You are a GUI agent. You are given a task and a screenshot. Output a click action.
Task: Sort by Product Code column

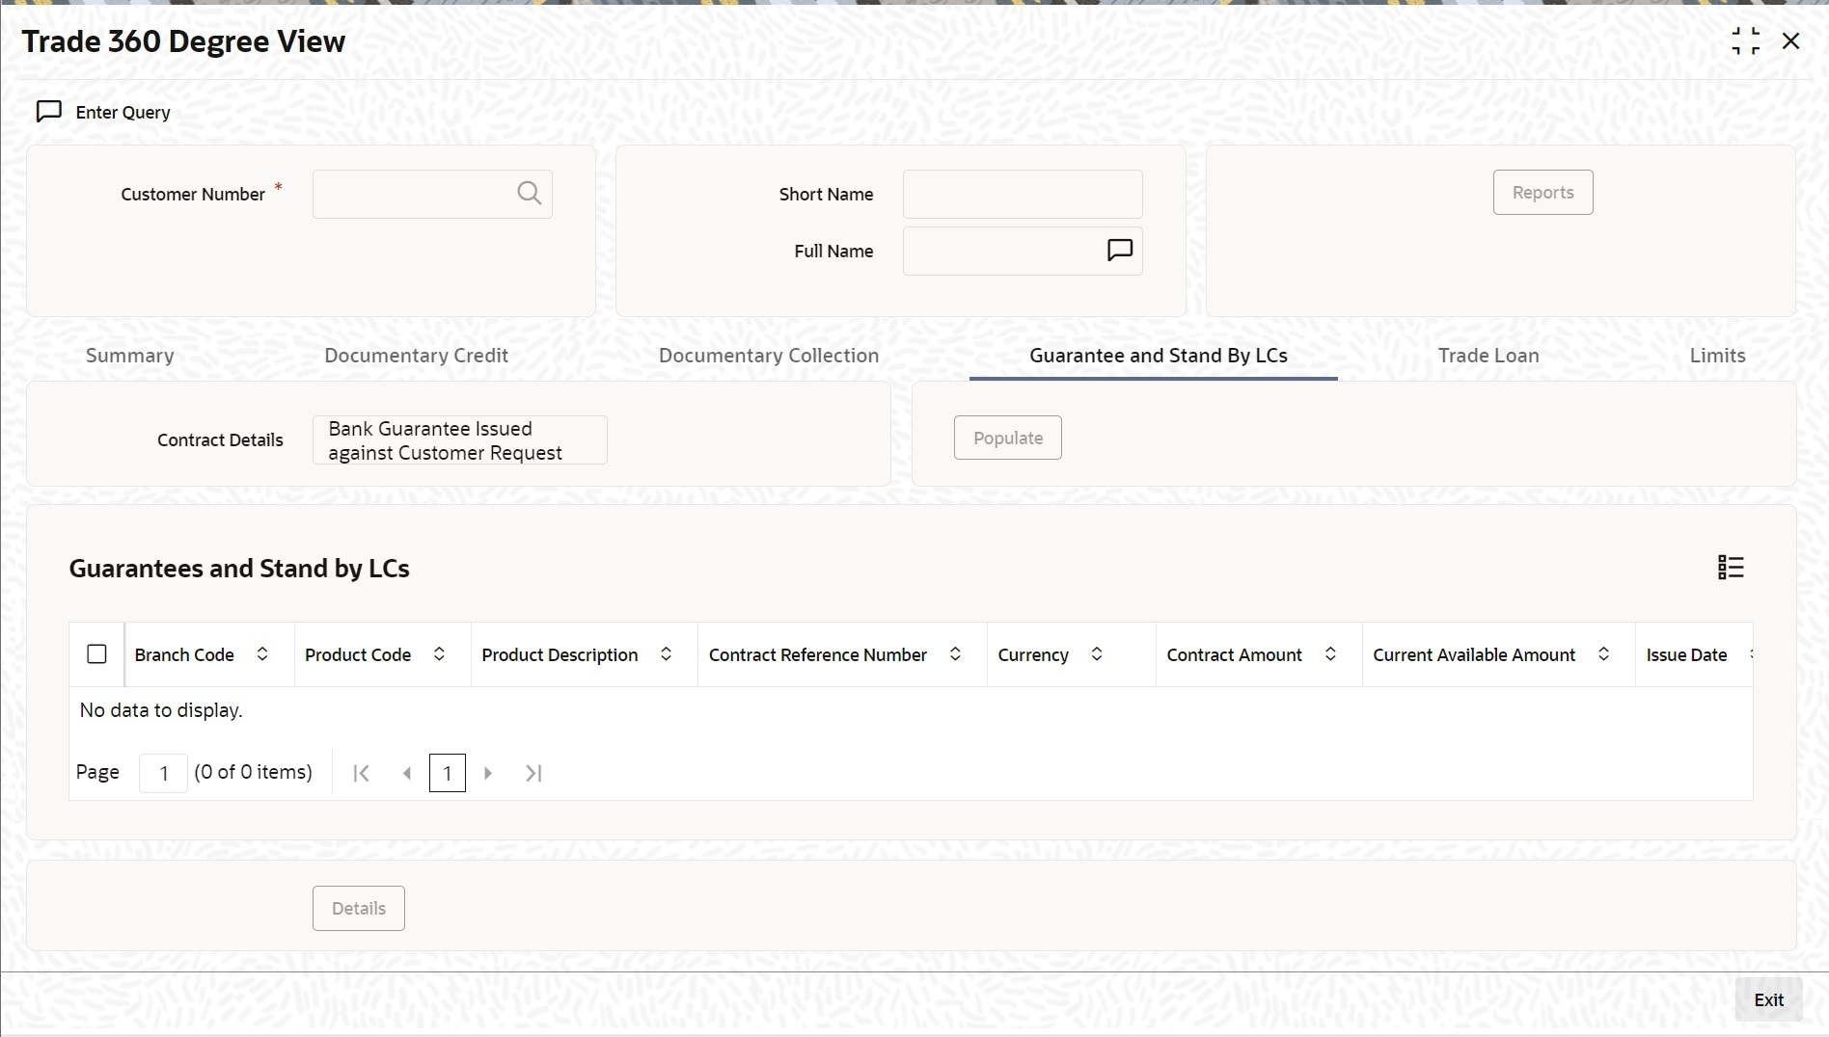click(439, 654)
